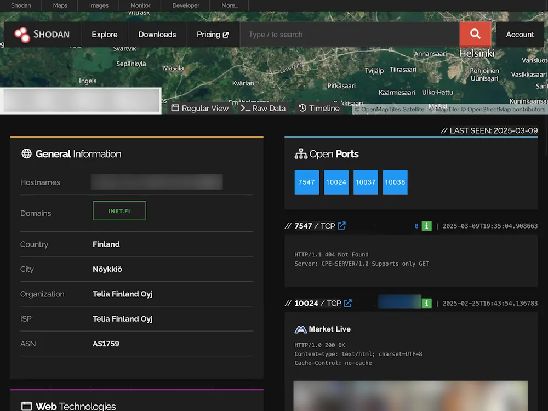Click the network icon by Open Ports

(x=300, y=154)
